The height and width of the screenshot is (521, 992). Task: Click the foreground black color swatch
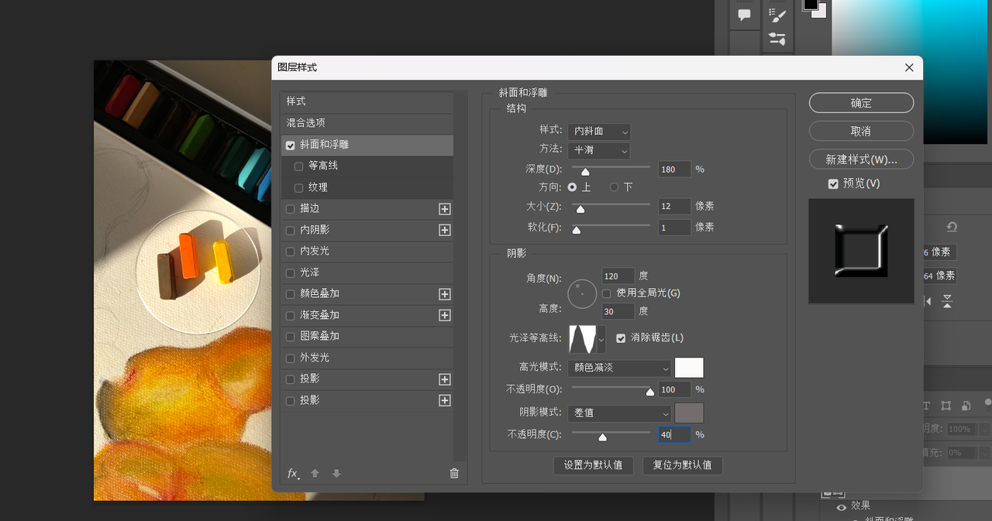(x=811, y=4)
